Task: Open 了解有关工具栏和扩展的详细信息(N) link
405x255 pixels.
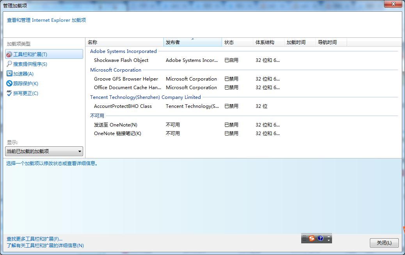Action: pyautogui.click(x=45, y=245)
